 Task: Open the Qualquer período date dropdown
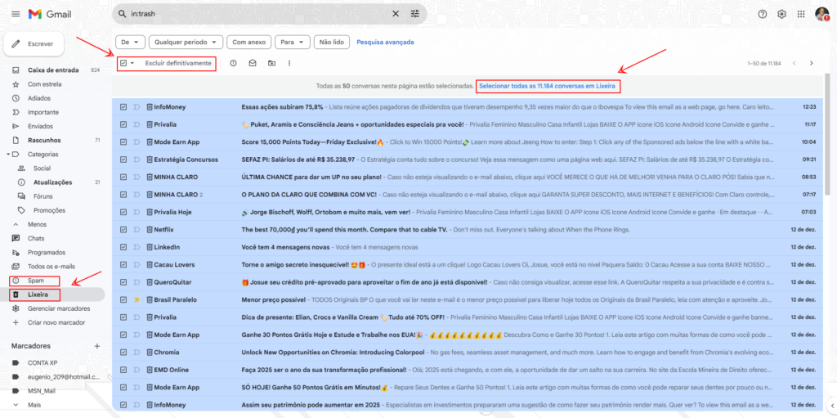point(186,42)
